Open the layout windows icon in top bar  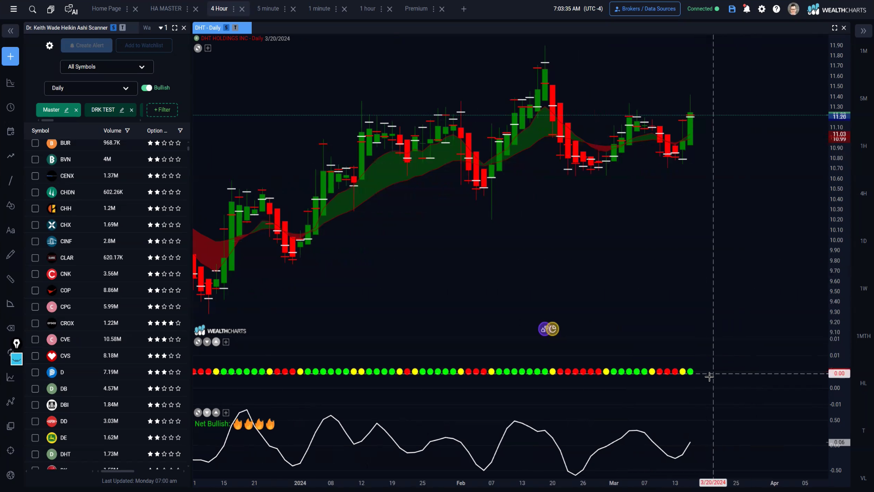coord(51,9)
